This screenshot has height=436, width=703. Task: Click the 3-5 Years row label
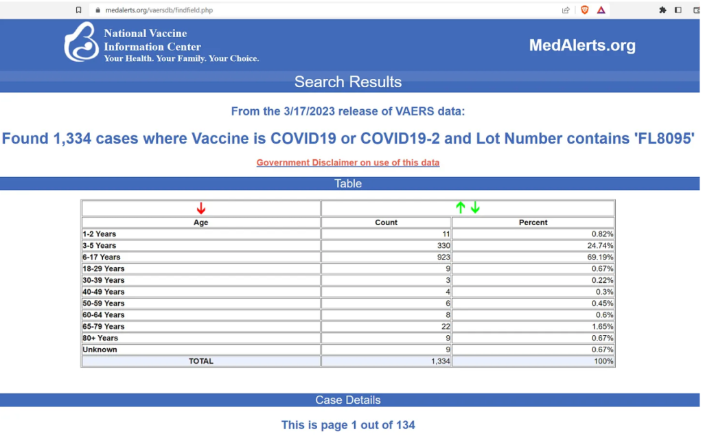(100, 246)
